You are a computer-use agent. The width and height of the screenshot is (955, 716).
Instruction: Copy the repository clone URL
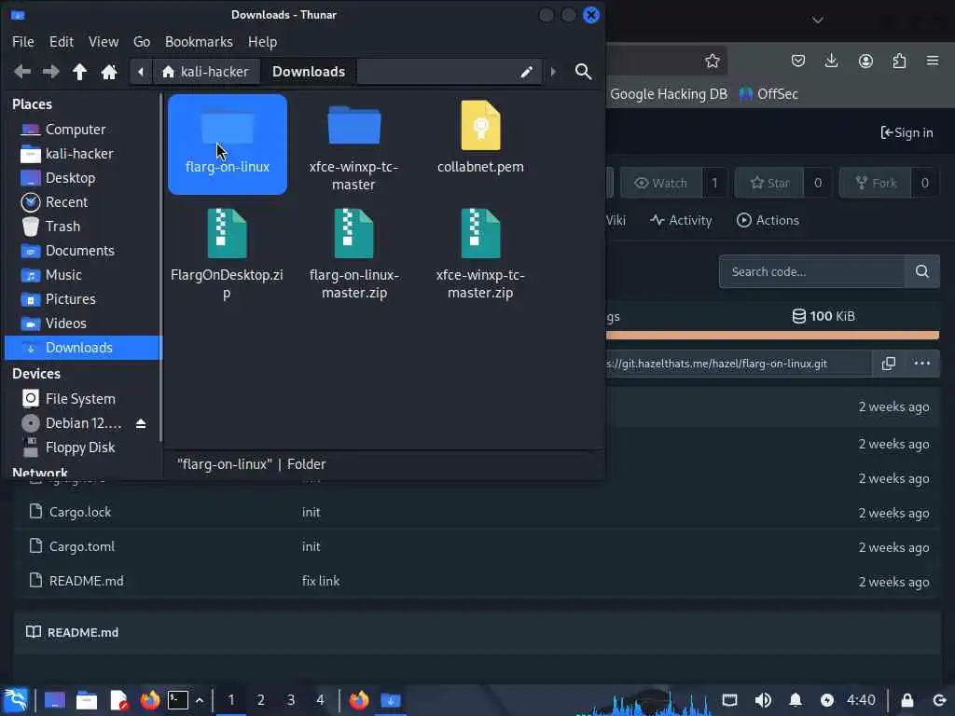pos(888,364)
